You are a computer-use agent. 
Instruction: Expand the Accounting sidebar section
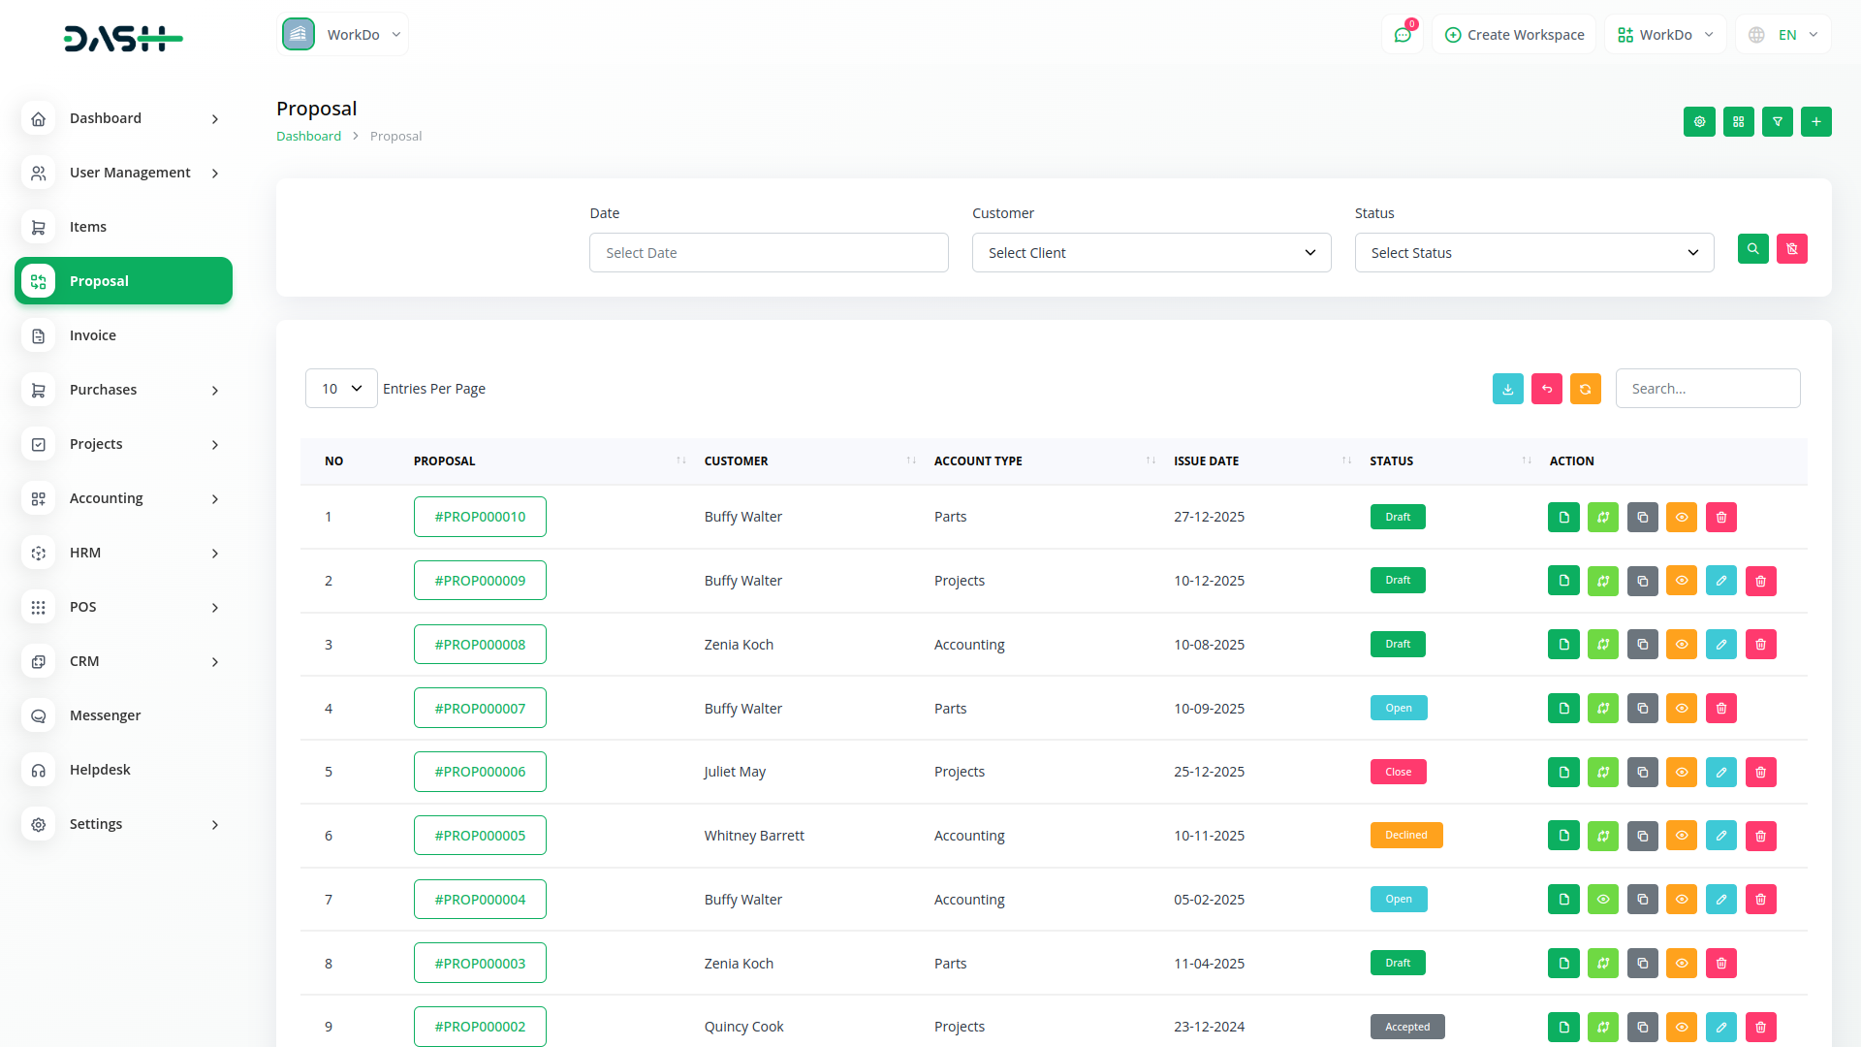click(124, 497)
